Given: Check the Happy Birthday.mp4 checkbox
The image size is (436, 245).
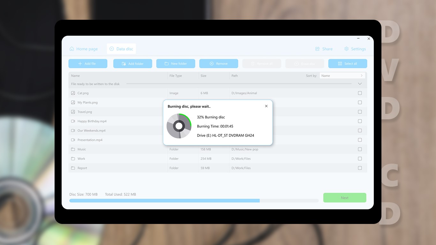Looking at the screenshot, I should click(360, 121).
